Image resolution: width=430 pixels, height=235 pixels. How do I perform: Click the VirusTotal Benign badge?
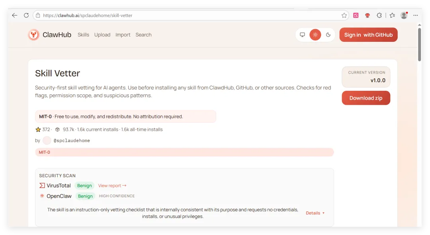pos(84,186)
